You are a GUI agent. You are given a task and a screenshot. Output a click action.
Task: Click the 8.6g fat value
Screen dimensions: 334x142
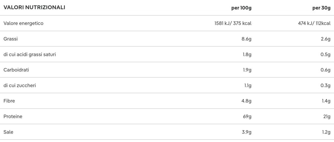(x=247, y=39)
